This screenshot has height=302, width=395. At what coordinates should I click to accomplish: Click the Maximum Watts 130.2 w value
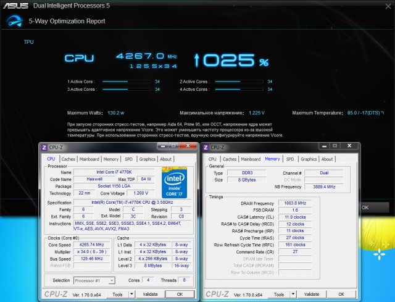tap(115, 113)
